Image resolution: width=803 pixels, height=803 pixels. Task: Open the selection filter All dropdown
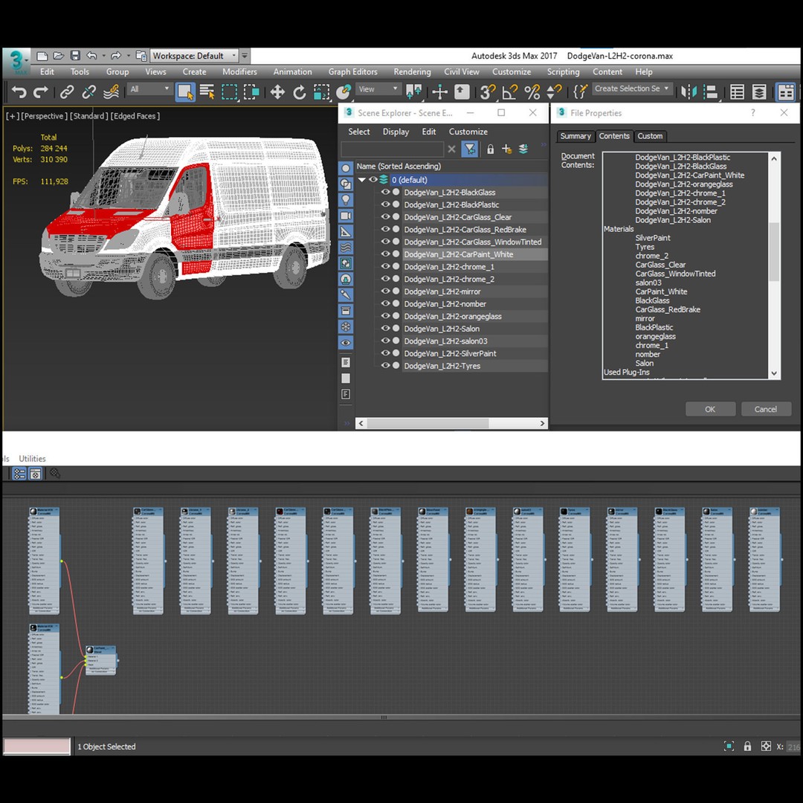tap(149, 89)
